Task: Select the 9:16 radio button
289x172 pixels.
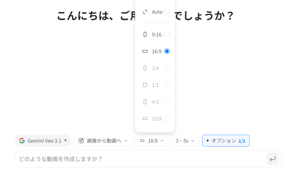Action: click(x=167, y=35)
